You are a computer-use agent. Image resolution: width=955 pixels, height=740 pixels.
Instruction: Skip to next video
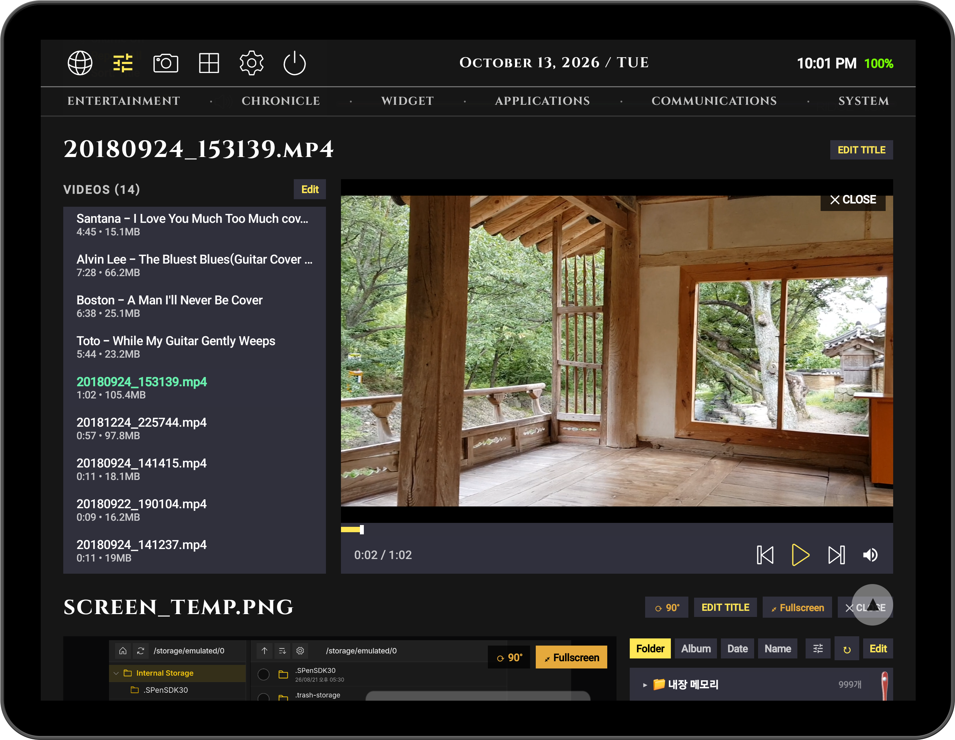(836, 555)
